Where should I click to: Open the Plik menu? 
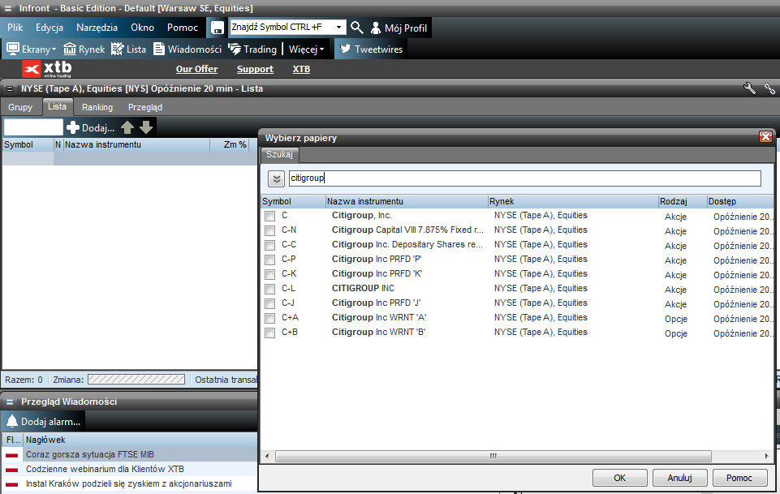coord(15,28)
